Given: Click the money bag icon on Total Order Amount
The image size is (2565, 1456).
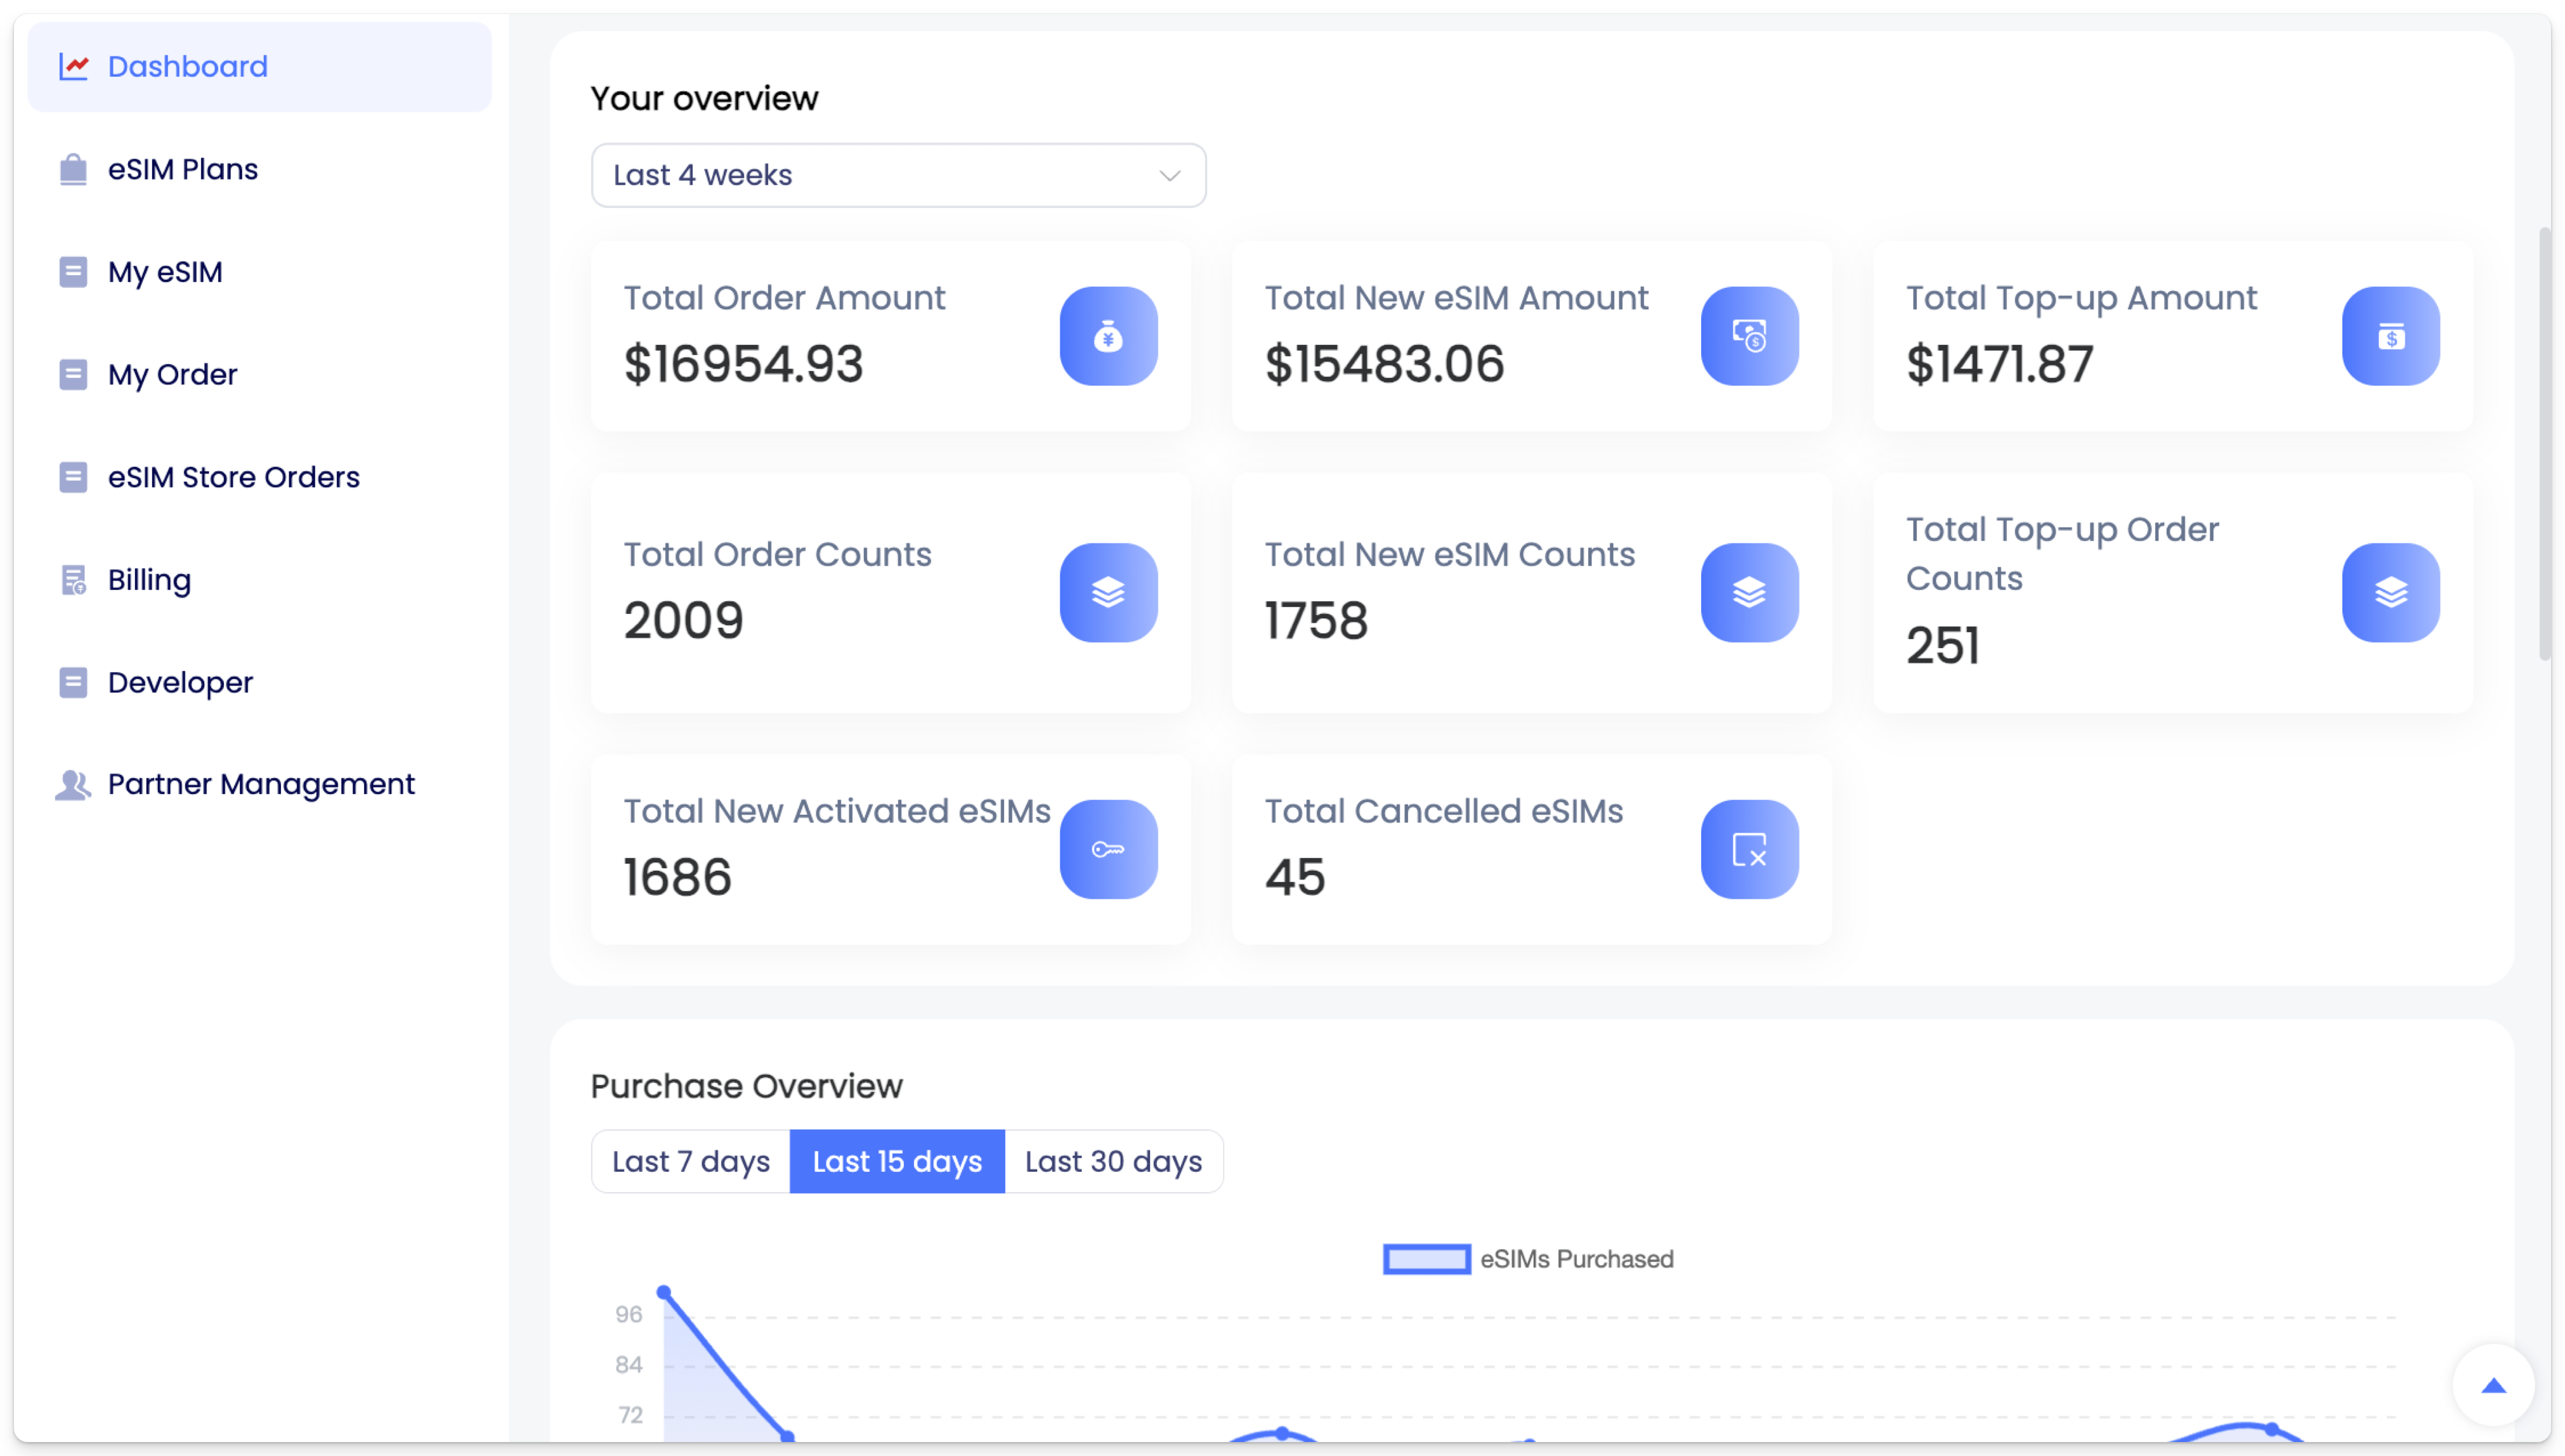Looking at the screenshot, I should pyautogui.click(x=1108, y=336).
